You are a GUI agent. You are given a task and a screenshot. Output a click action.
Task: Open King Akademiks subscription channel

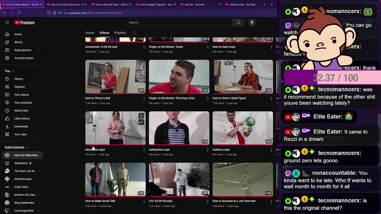pos(23,203)
